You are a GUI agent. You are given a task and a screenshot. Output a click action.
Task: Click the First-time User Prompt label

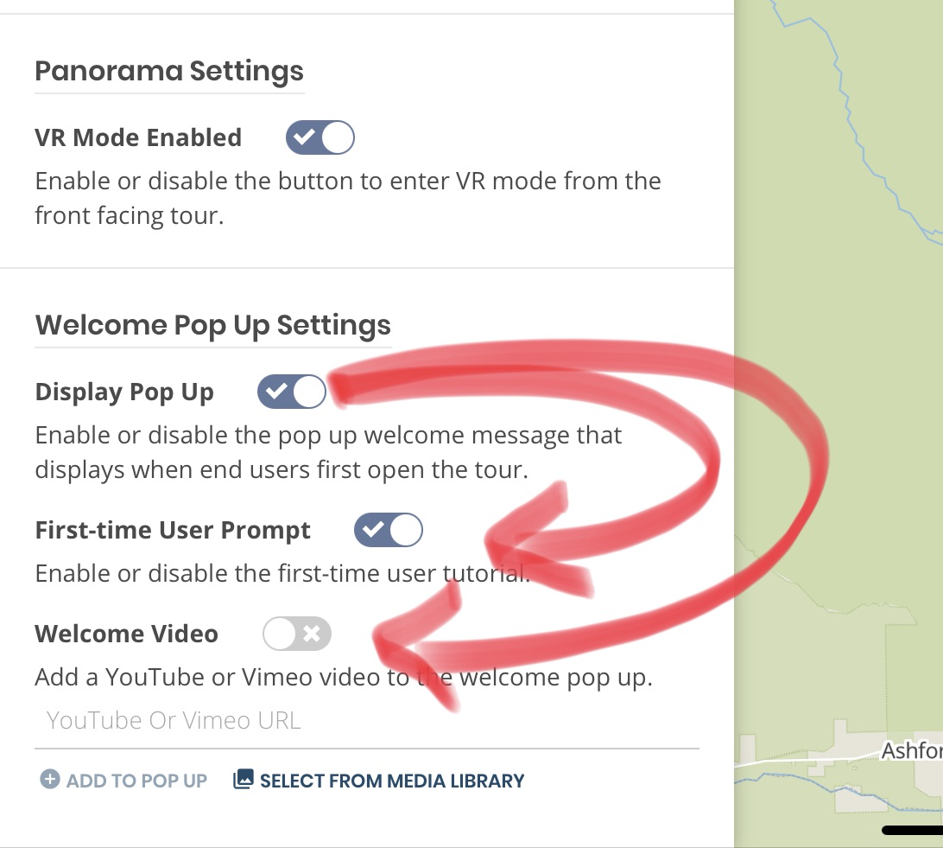(x=173, y=530)
